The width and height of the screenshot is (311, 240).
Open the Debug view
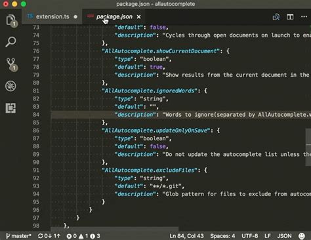pos(10,86)
